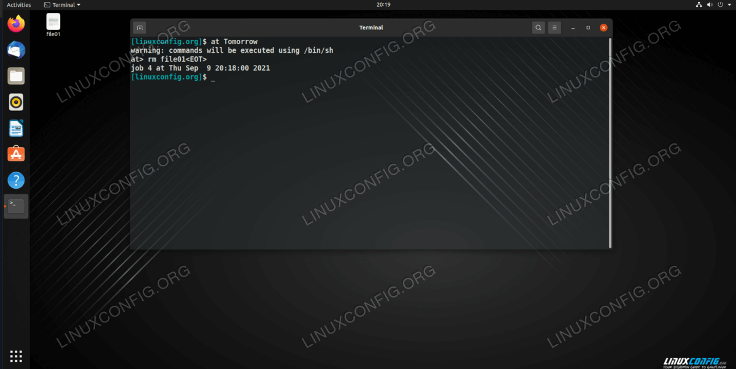Launch Rhythmbox music player

point(16,102)
